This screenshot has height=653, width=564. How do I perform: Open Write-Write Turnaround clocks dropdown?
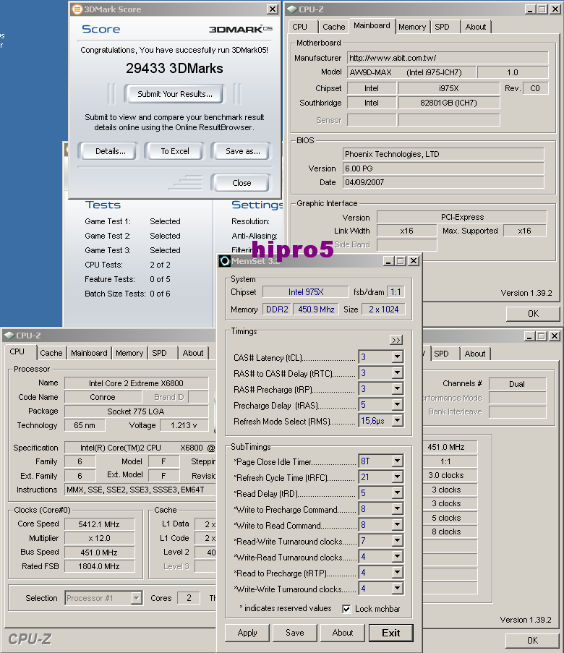coord(398,589)
